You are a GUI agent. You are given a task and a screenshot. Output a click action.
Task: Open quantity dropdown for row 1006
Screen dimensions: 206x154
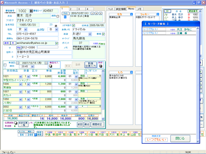[29, 84]
